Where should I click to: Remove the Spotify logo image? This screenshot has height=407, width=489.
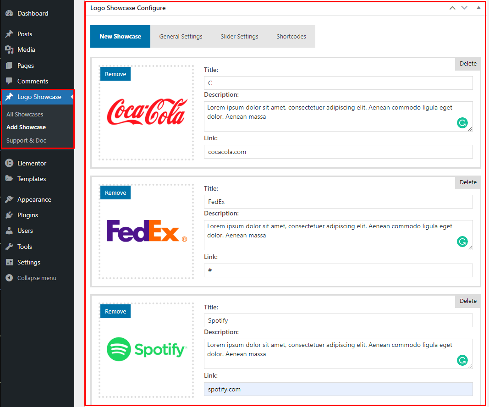pos(115,311)
